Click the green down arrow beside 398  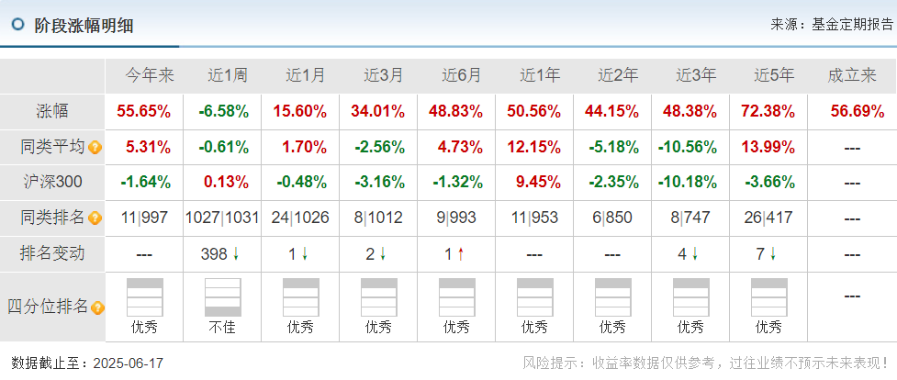(236, 254)
